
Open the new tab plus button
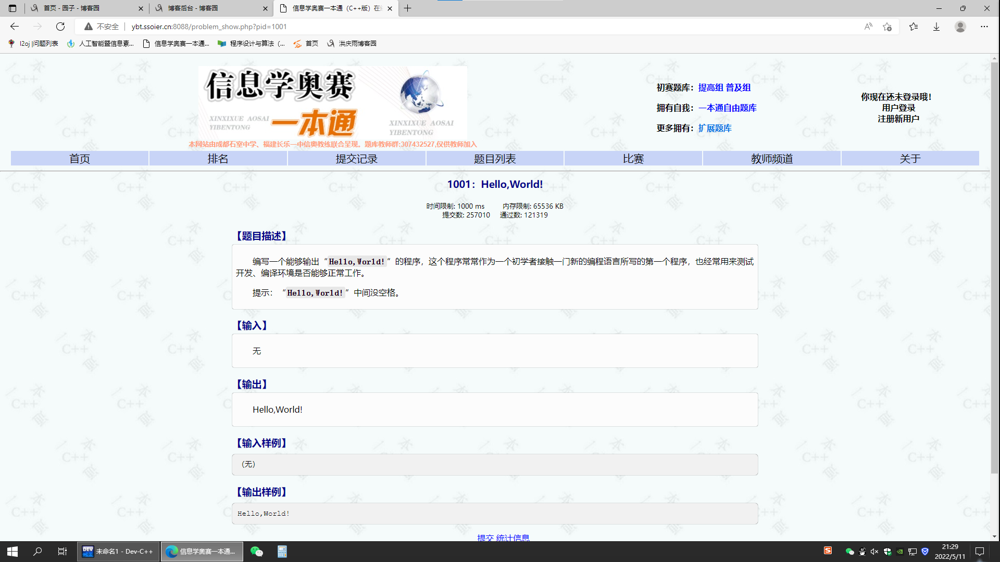(407, 8)
